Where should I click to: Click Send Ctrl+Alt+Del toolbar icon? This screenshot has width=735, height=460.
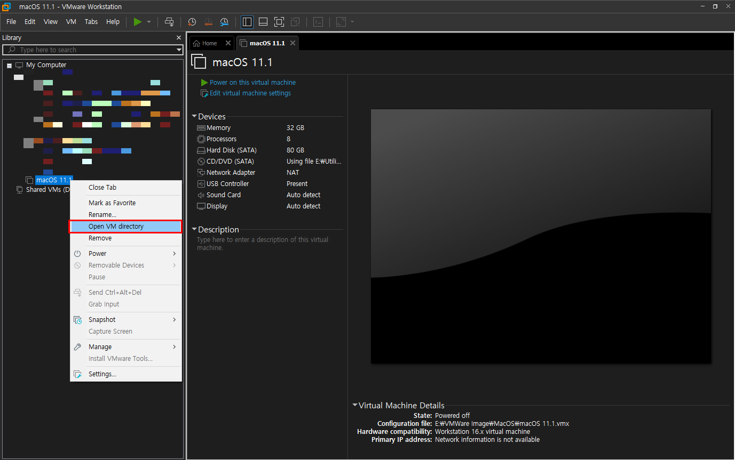coord(169,22)
